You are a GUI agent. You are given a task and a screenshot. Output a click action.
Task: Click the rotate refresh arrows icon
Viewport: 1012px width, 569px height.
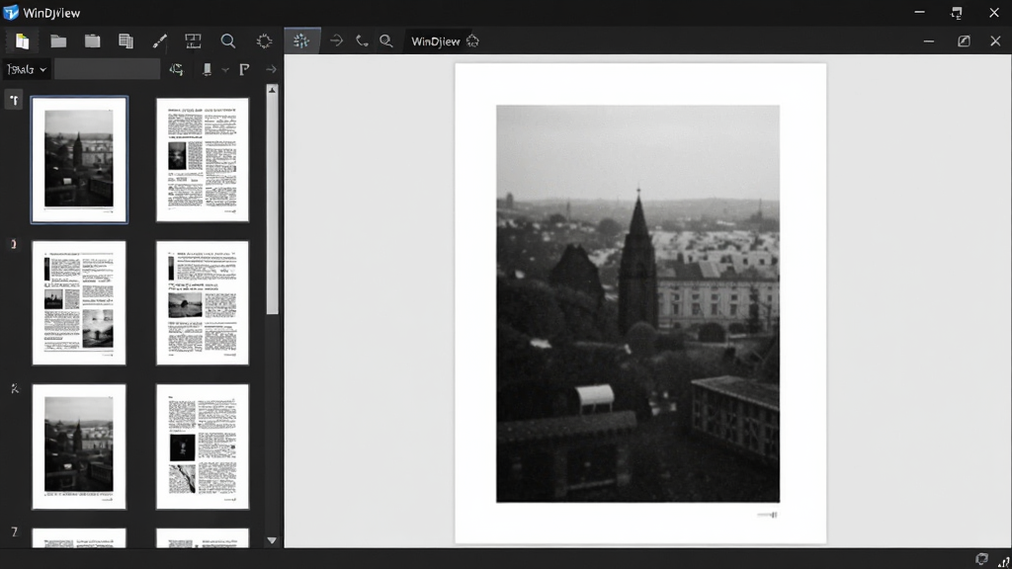[176, 69]
